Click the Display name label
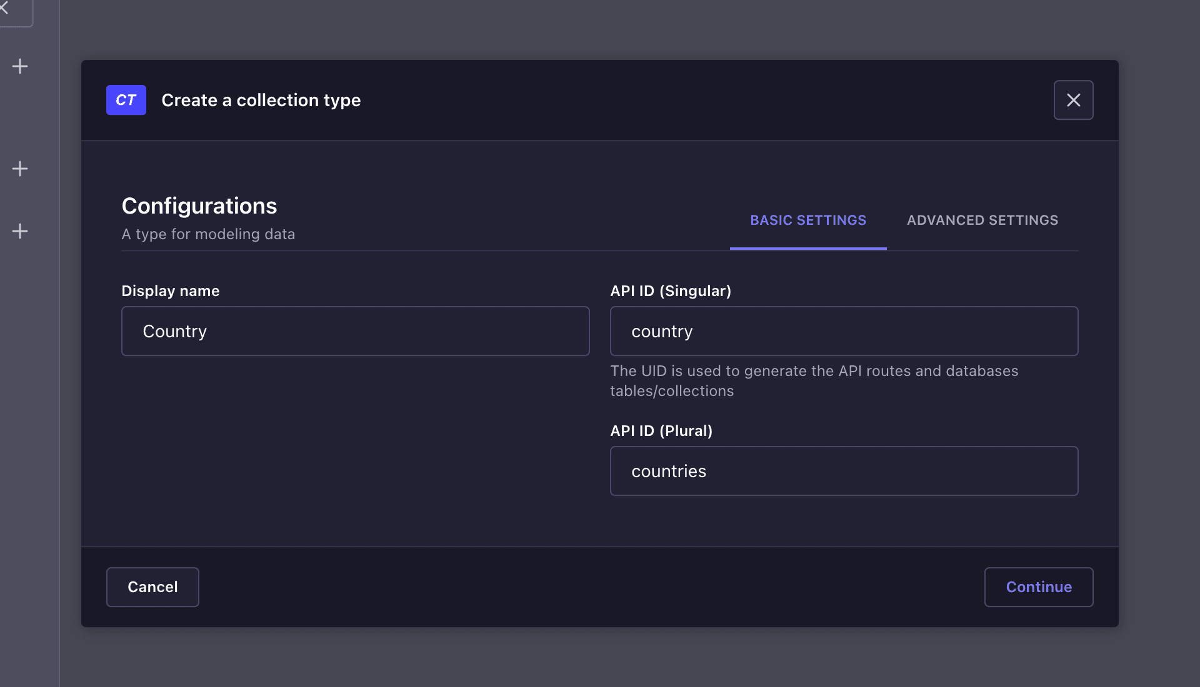Viewport: 1200px width, 687px height. click(170, 291)
